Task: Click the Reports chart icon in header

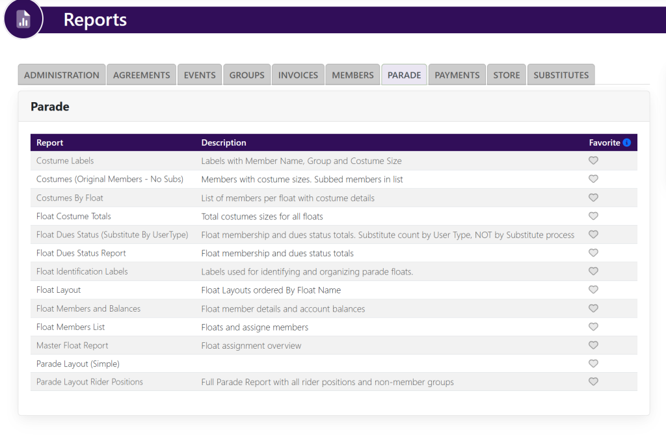Action: pos(23,19)
